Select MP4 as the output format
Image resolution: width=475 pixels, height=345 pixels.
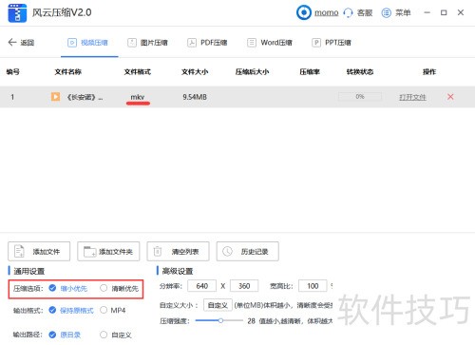[104, 310]
